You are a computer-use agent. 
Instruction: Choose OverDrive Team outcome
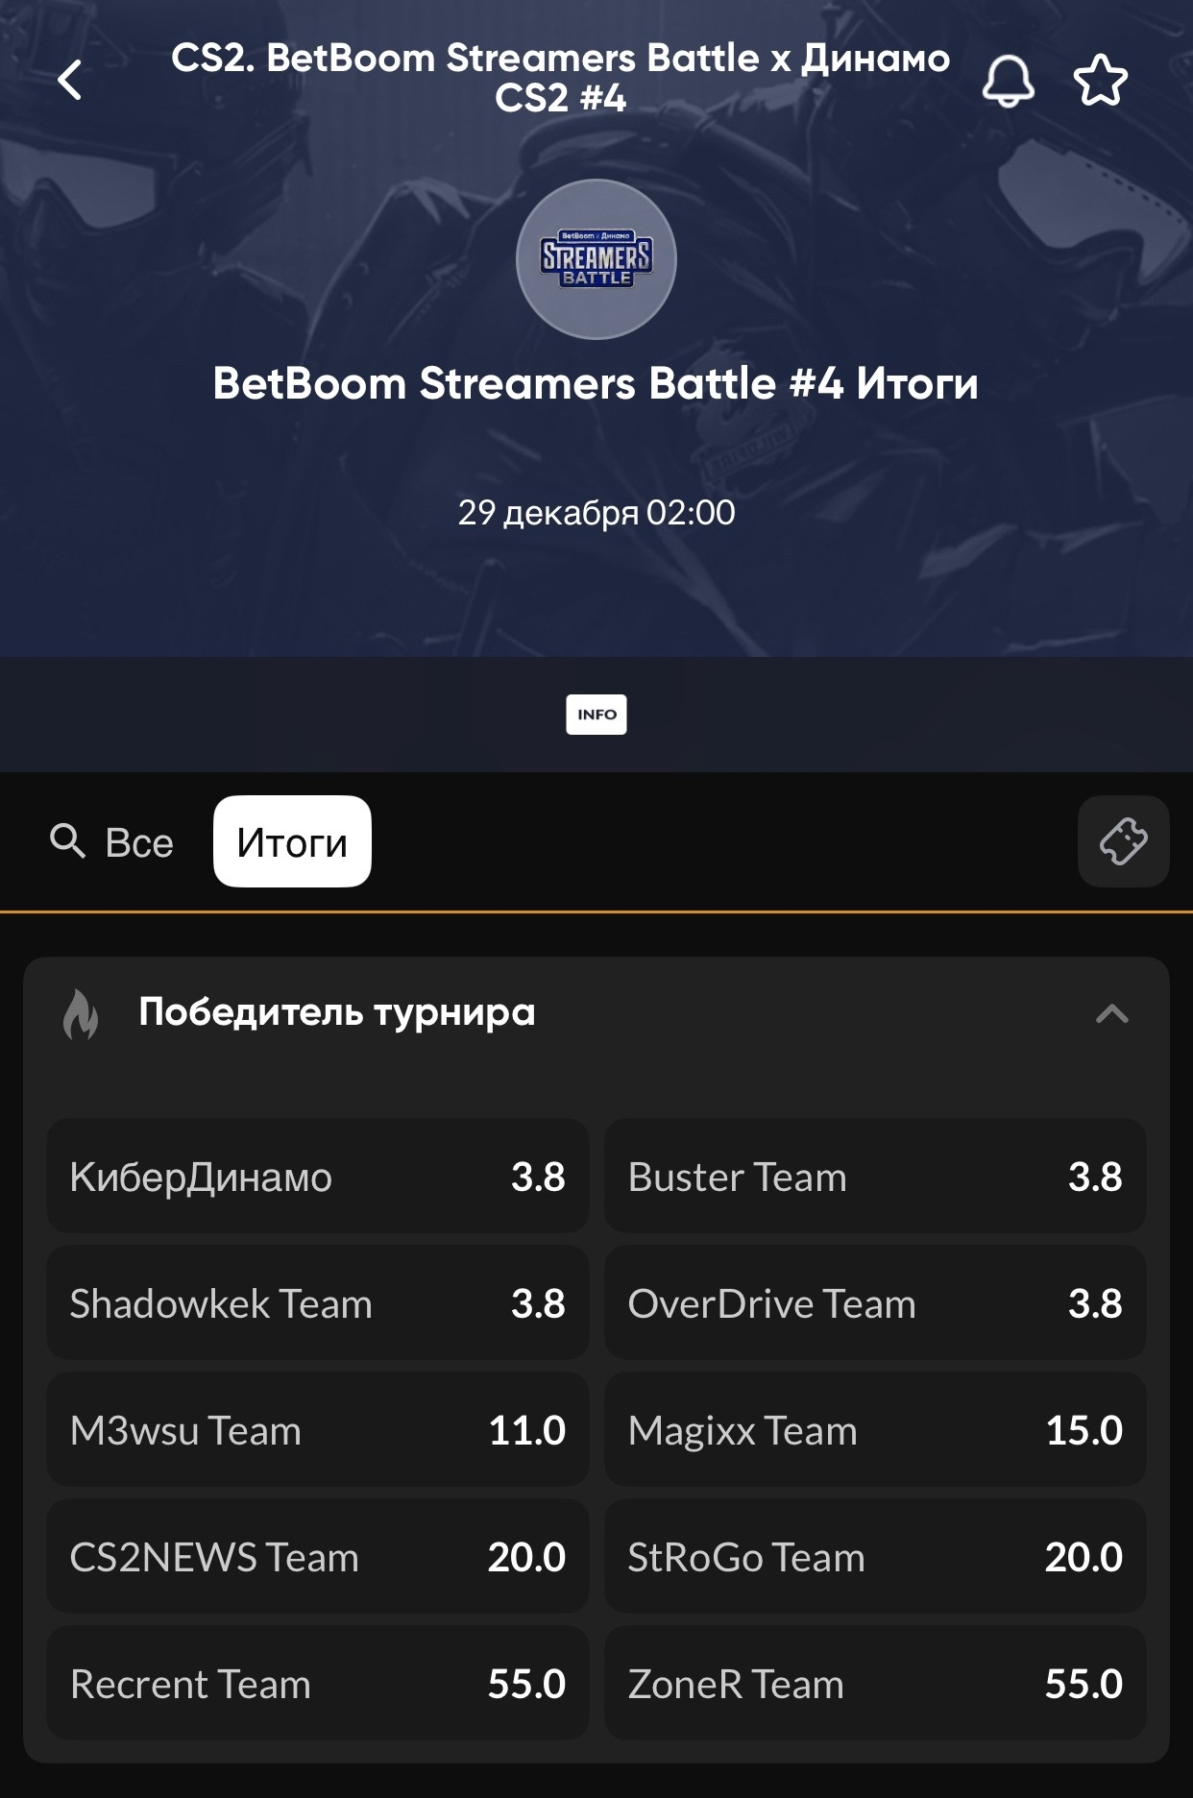(x=874, y=1303)
